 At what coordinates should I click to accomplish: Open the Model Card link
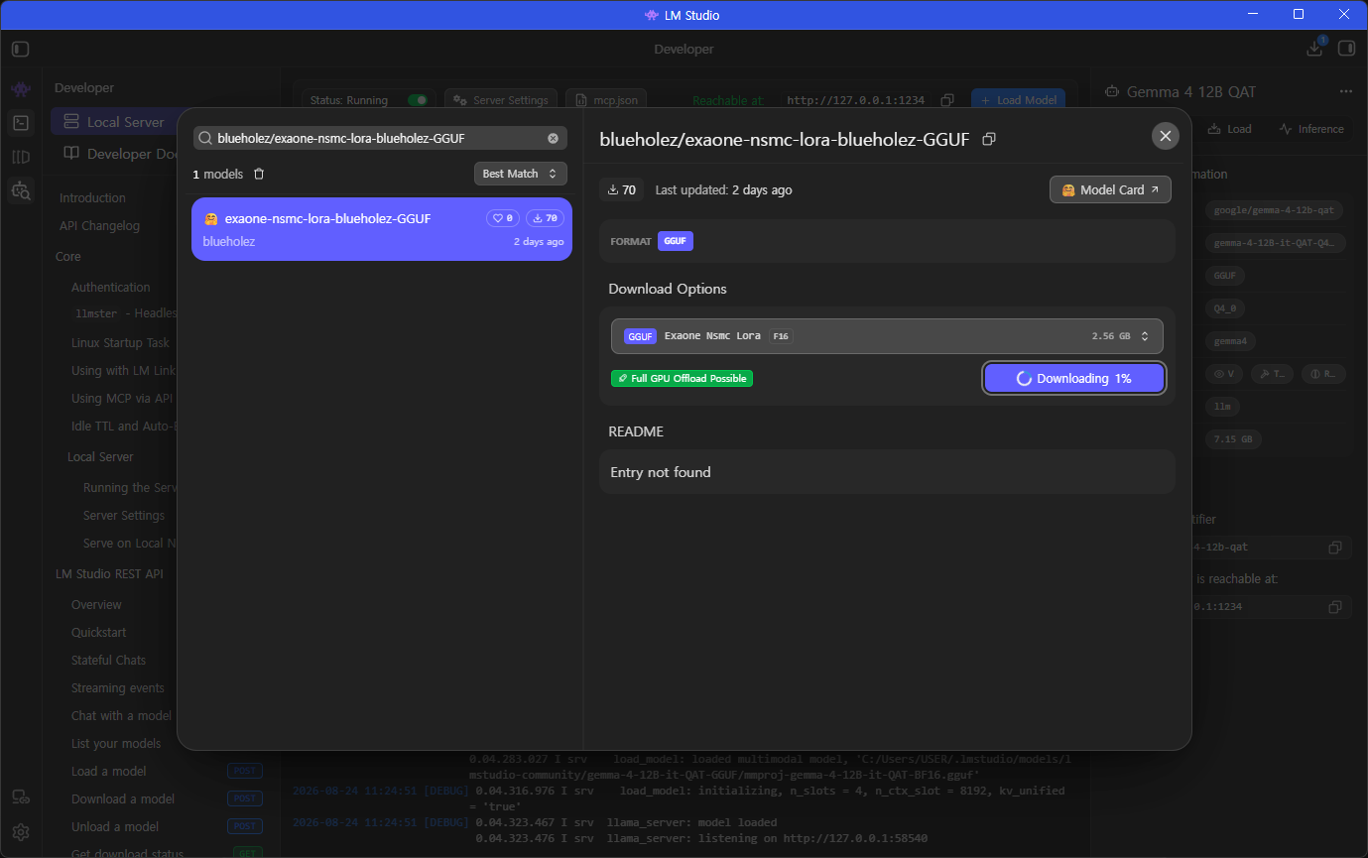pos(1110,189)
